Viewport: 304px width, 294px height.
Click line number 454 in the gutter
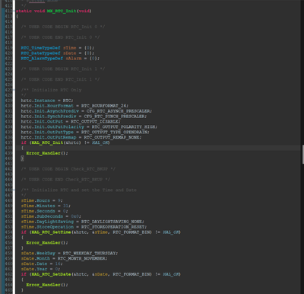coord(8,232)
